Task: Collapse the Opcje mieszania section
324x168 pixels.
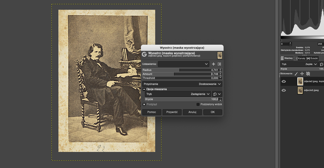Action: 144,89
